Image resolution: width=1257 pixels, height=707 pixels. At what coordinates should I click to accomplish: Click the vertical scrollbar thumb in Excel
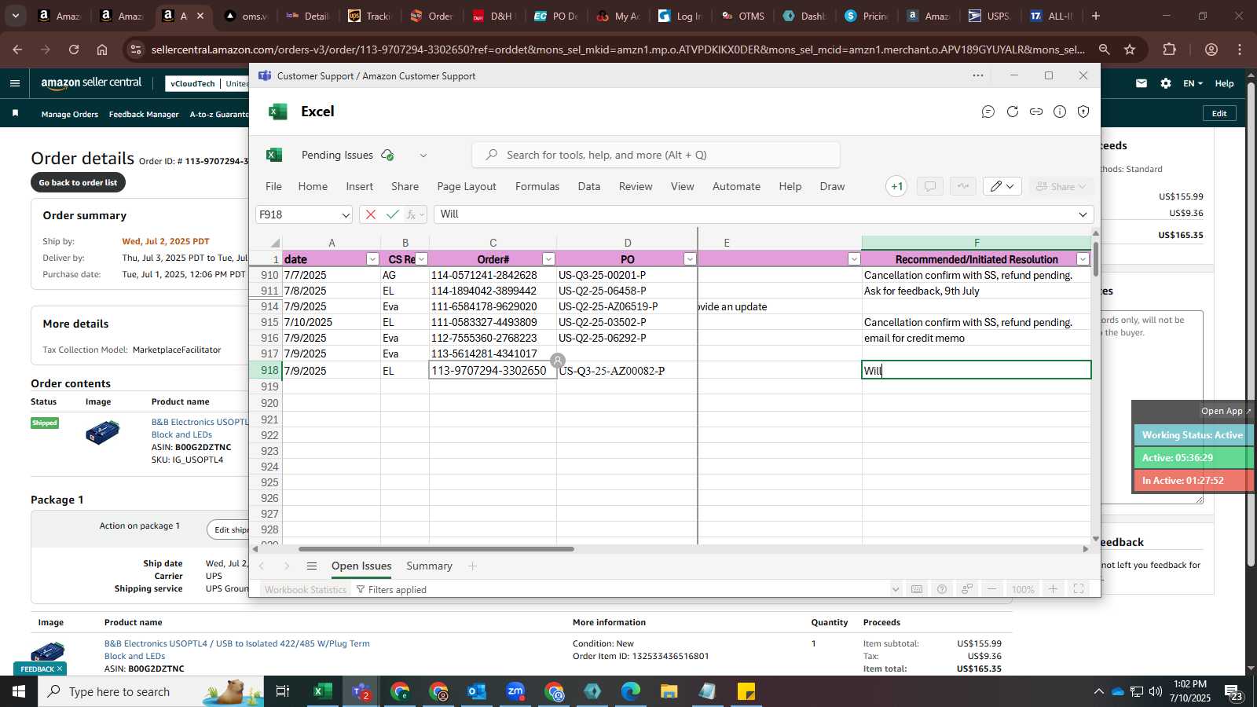point(1096,259)
